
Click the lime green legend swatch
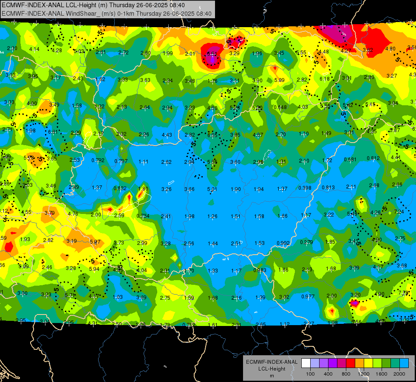(x=377, y=363)
